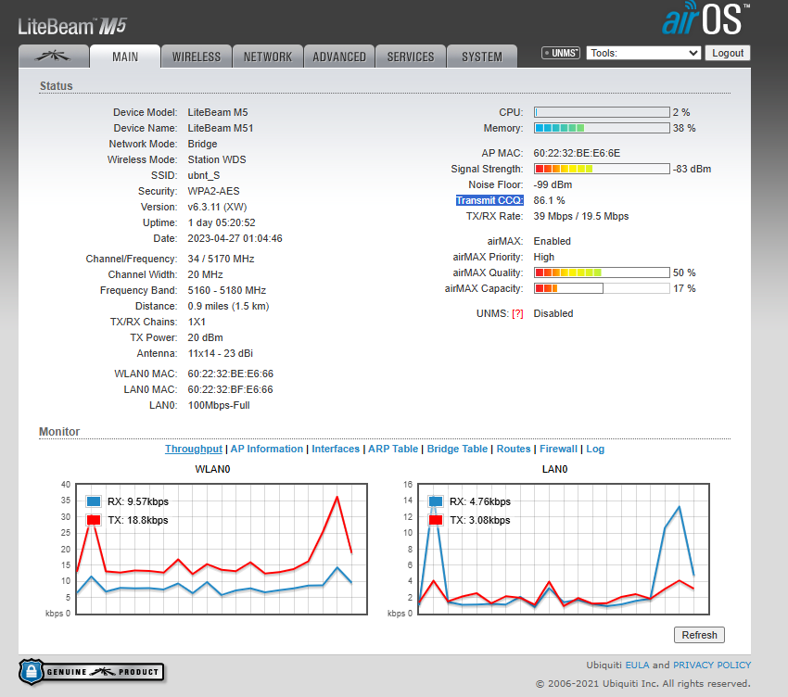Click the Signal Strength bar
Screen dimensions: 788x697
point(602,169)
